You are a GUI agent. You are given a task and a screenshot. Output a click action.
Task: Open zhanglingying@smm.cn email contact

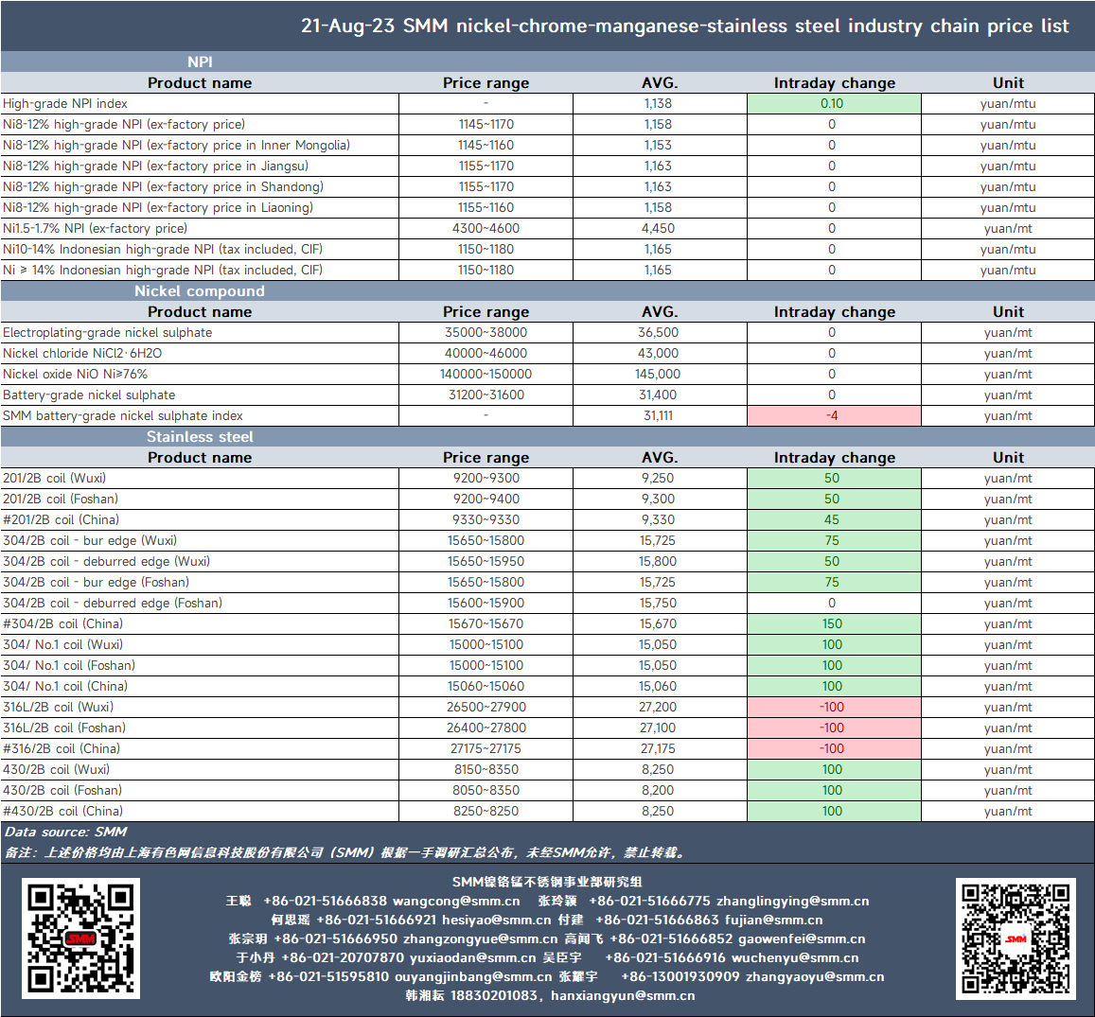coord(792,902)
